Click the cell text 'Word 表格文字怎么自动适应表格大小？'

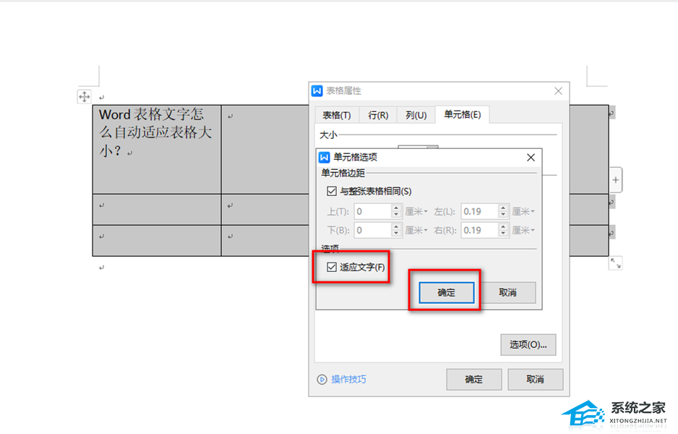155,132
